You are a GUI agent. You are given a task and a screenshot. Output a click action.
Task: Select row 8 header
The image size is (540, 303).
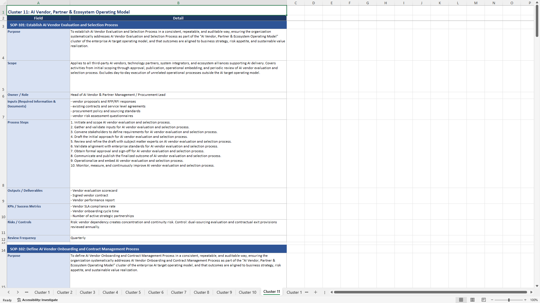pyautogui.click(x=3, y=154)
